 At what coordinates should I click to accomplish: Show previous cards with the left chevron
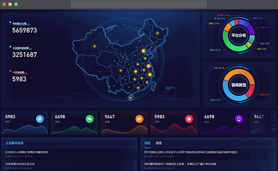click(273, 116)
